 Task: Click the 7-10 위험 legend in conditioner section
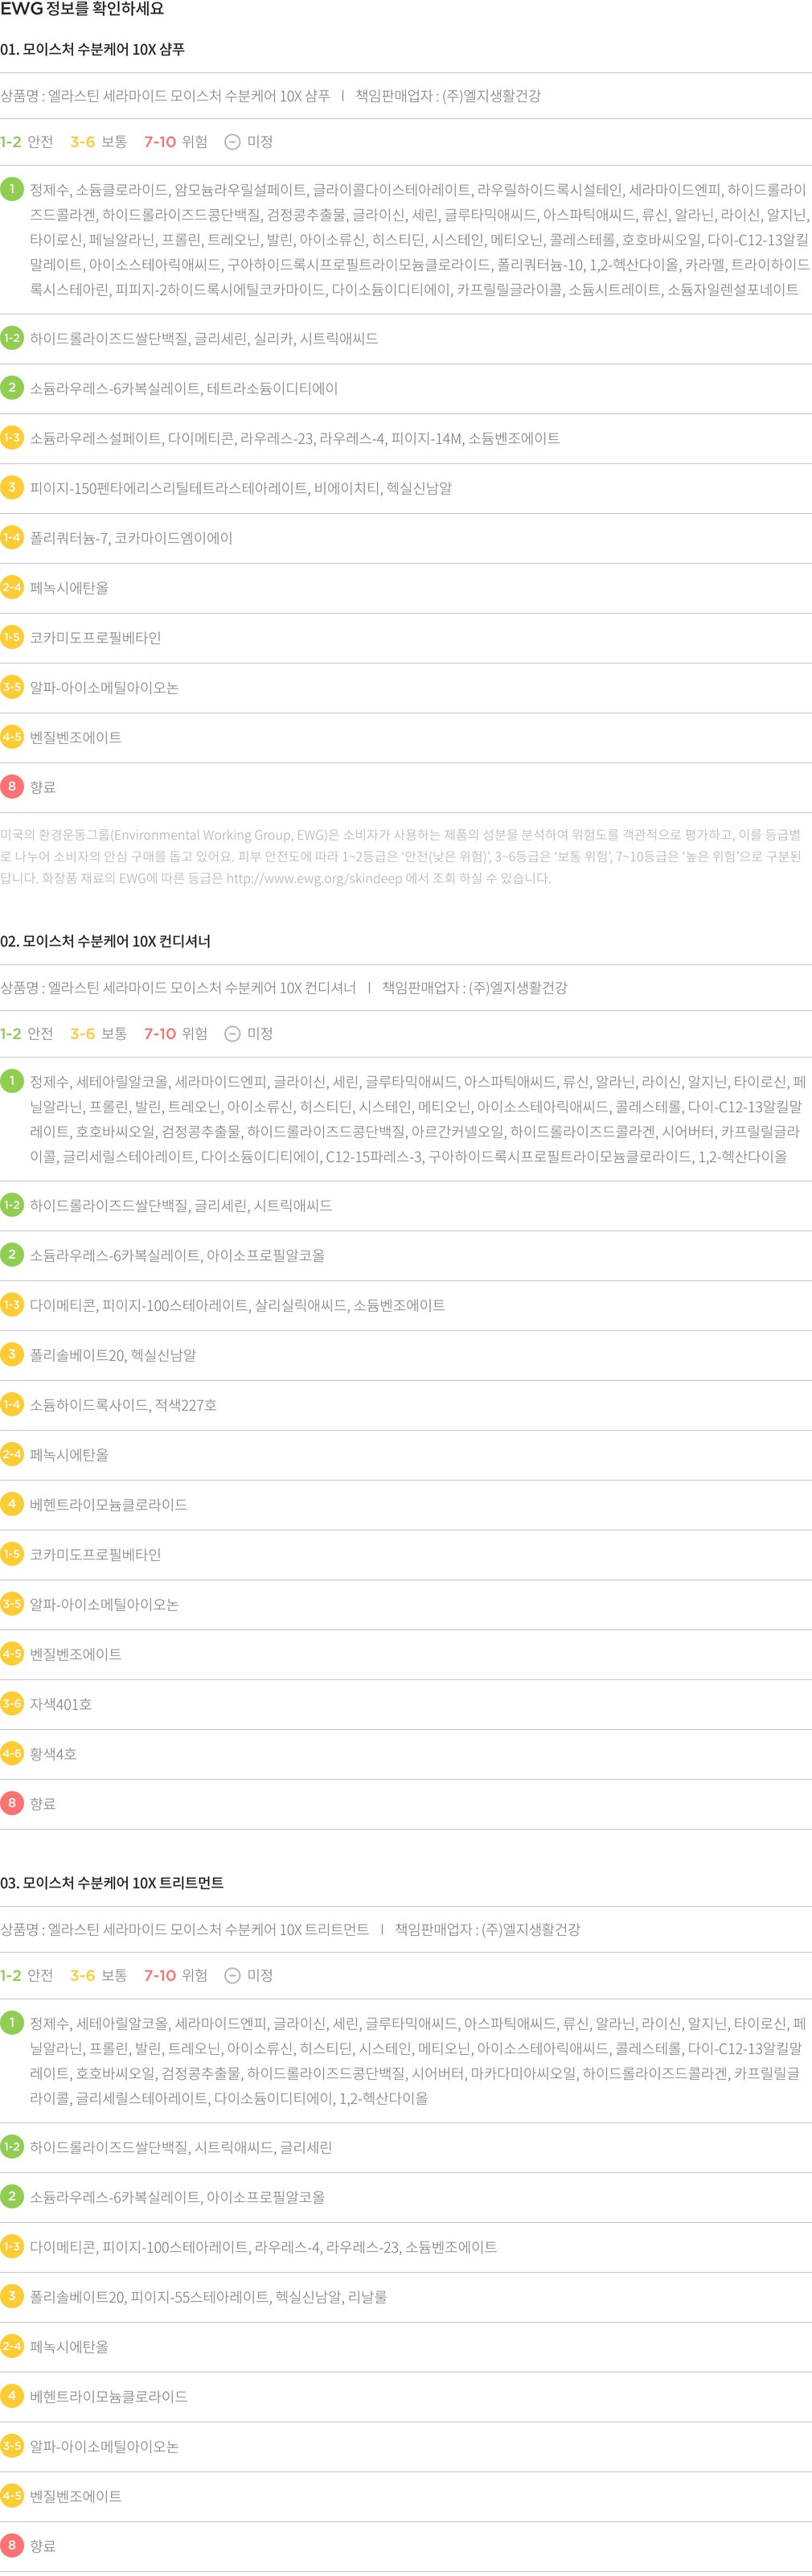click(x=175, y=1033)
